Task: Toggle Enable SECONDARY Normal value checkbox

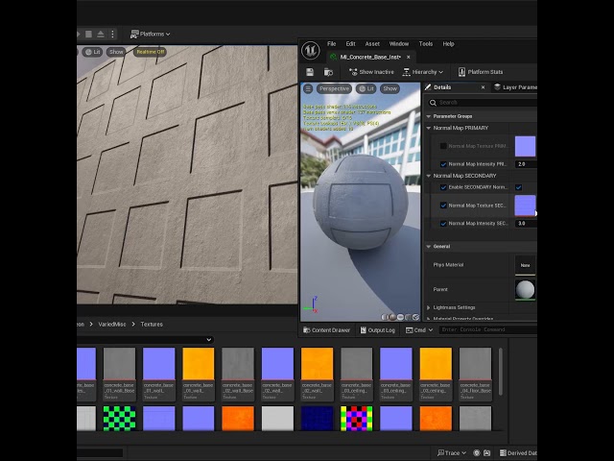Action: (x=518, y=187)
